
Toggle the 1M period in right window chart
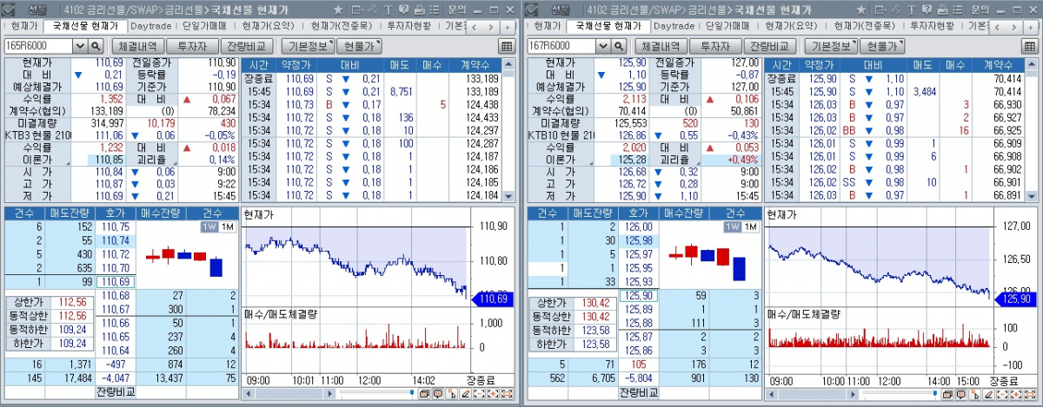click(x=751, y=226)
